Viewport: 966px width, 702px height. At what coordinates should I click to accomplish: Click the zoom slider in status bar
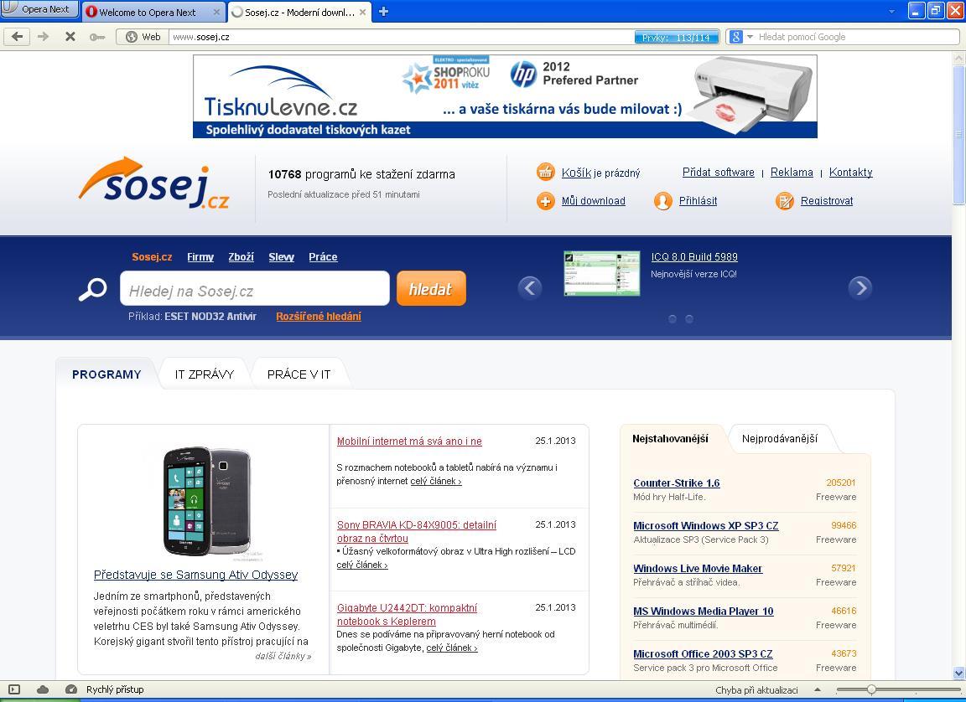click(x=898, y=689)
